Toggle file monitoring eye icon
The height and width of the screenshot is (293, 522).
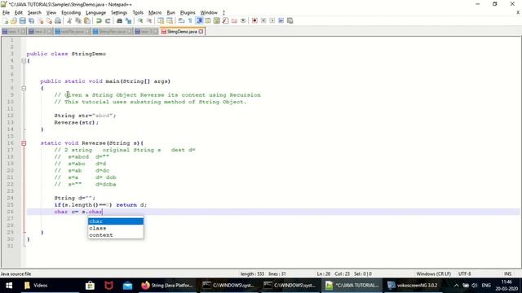tap(243, 20)
